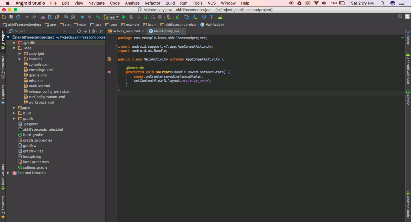Click the Copy icon in toolbar
The width and height of the screenshot is (411, 222).
(x=50, y=17)
